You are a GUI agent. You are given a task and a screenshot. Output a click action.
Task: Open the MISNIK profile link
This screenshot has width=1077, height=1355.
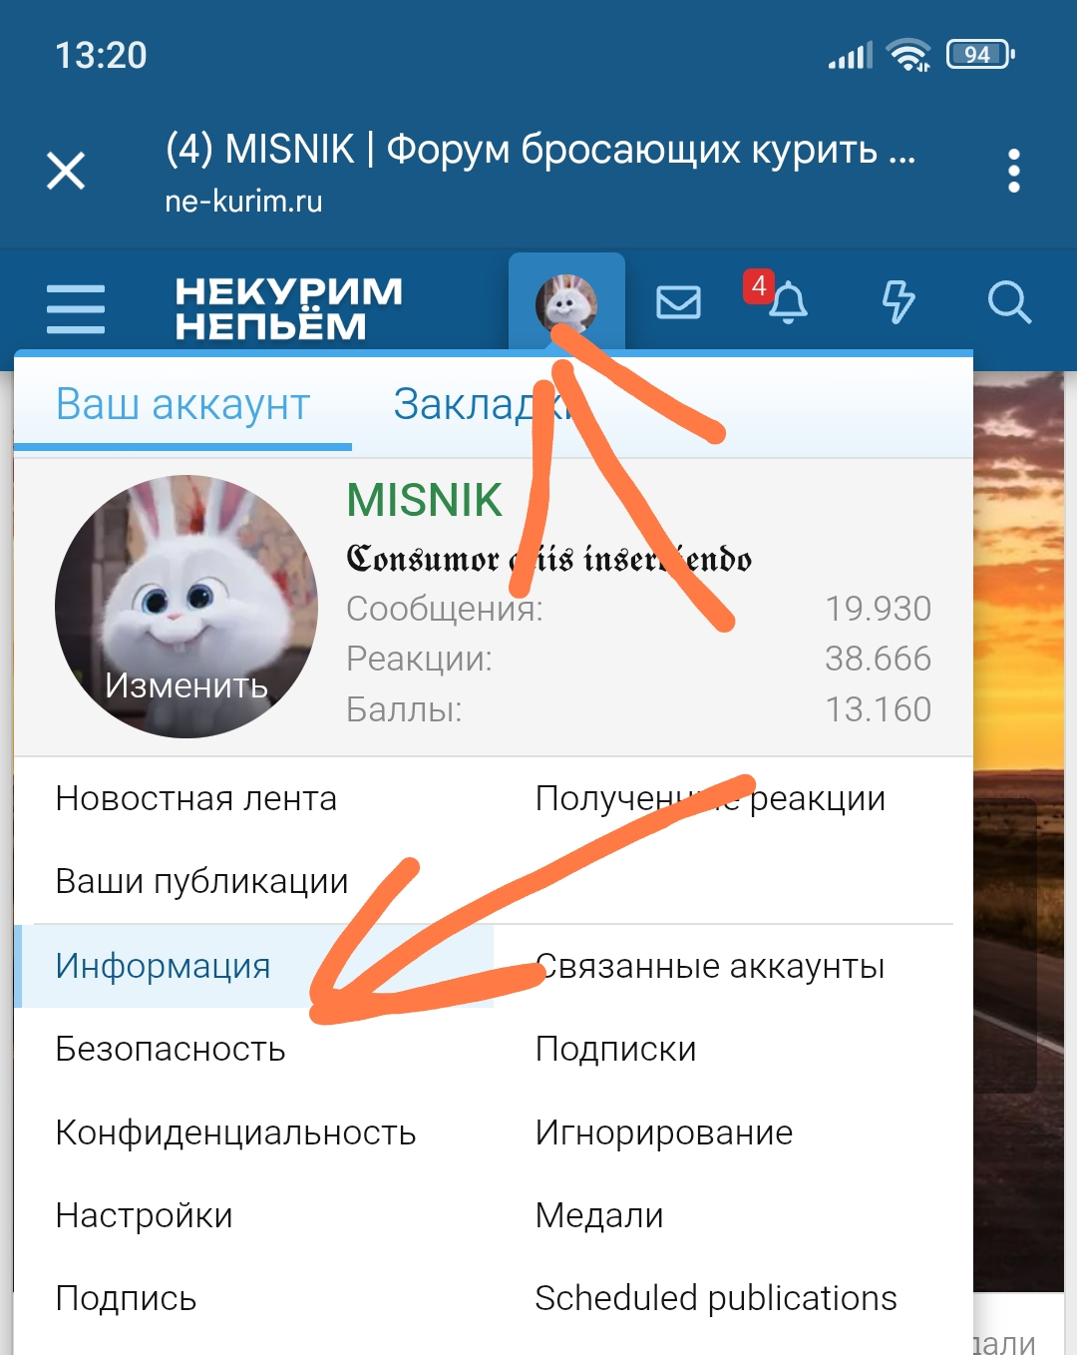click(x=424, y=500)
